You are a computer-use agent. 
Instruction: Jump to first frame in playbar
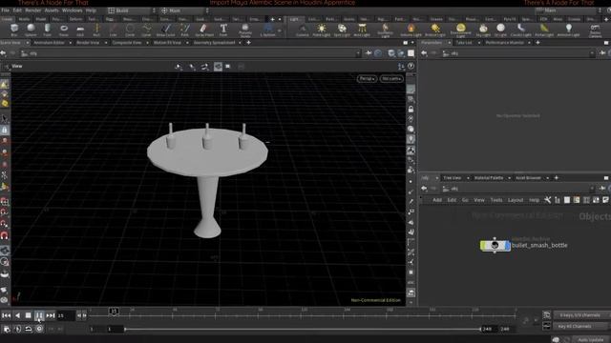click(x=7, y=315)
